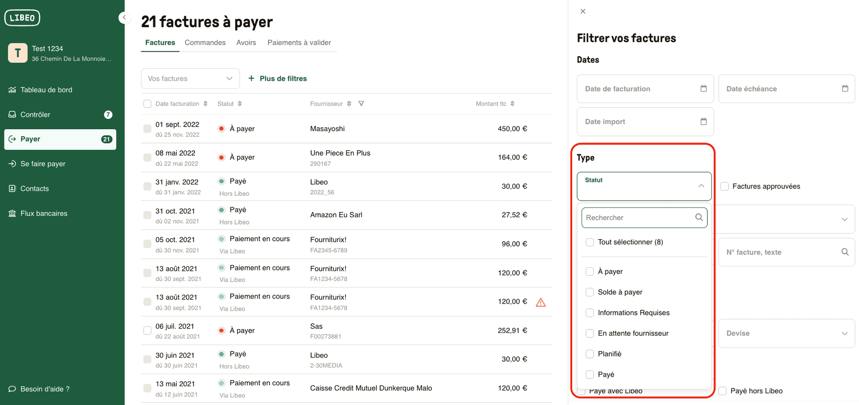Image resolution: width=859 pixels, height=405 pixels.
Task: Click the magnifier in the Rechercher box
Action: coord(699,217)
